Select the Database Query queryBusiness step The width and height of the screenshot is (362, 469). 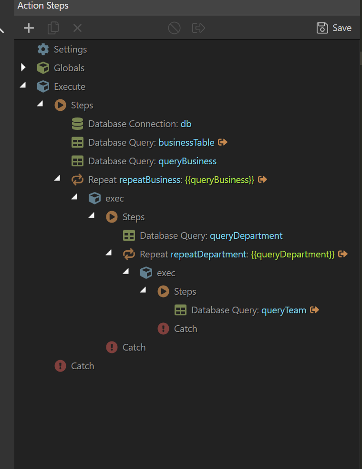152,161
